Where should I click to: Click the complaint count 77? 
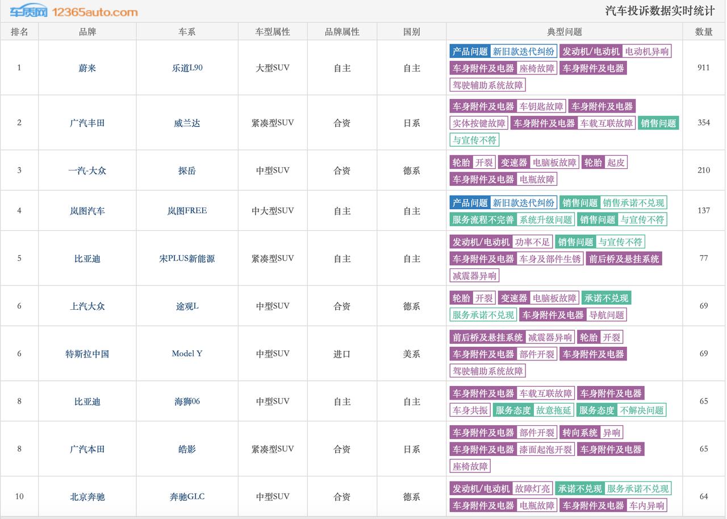coord(704,258)
